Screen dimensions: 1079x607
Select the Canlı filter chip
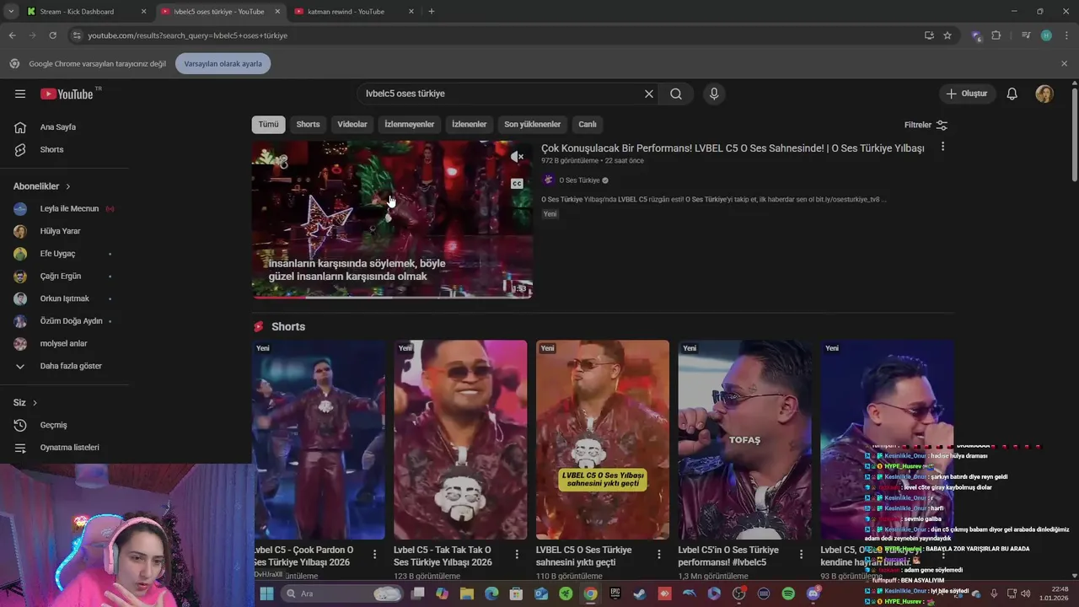588,125
